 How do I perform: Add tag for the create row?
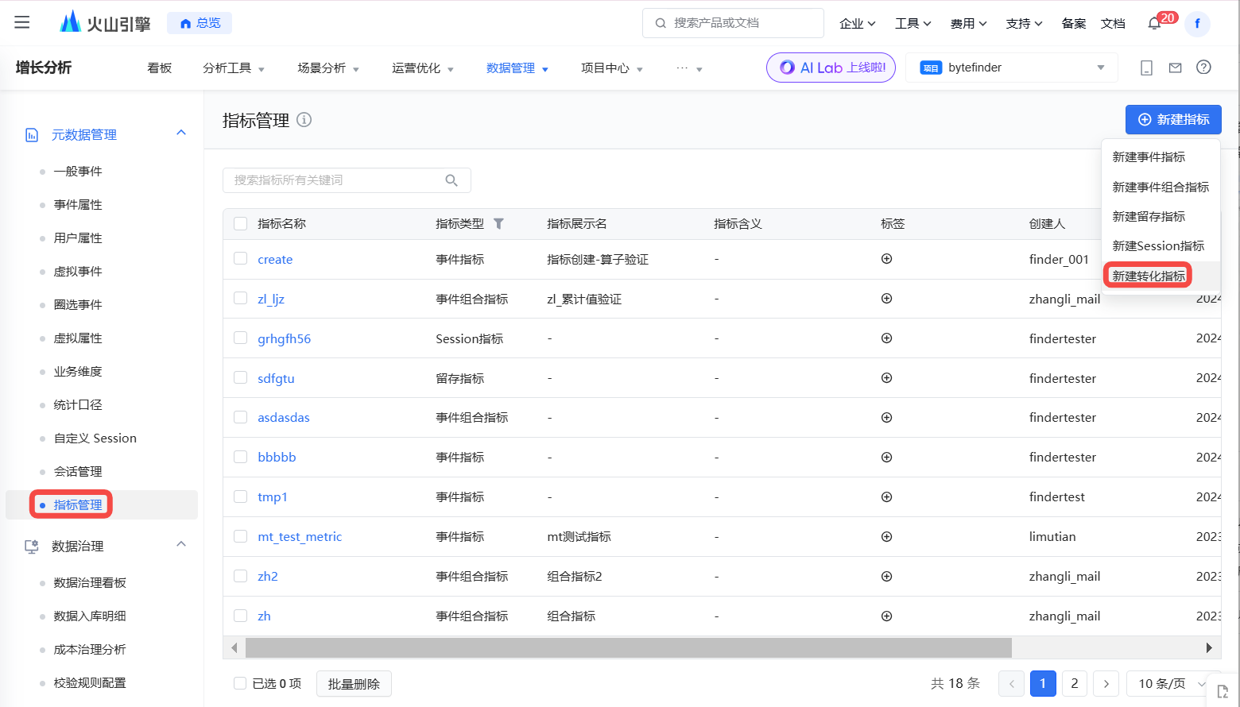click(x=886, y=259)
